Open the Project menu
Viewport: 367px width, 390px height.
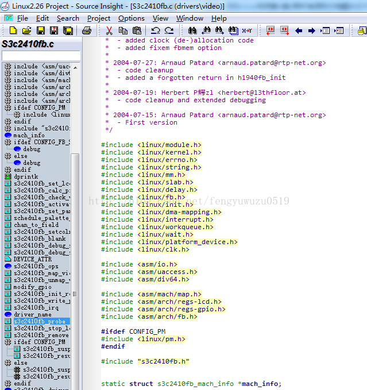click(x=99, y=18)
